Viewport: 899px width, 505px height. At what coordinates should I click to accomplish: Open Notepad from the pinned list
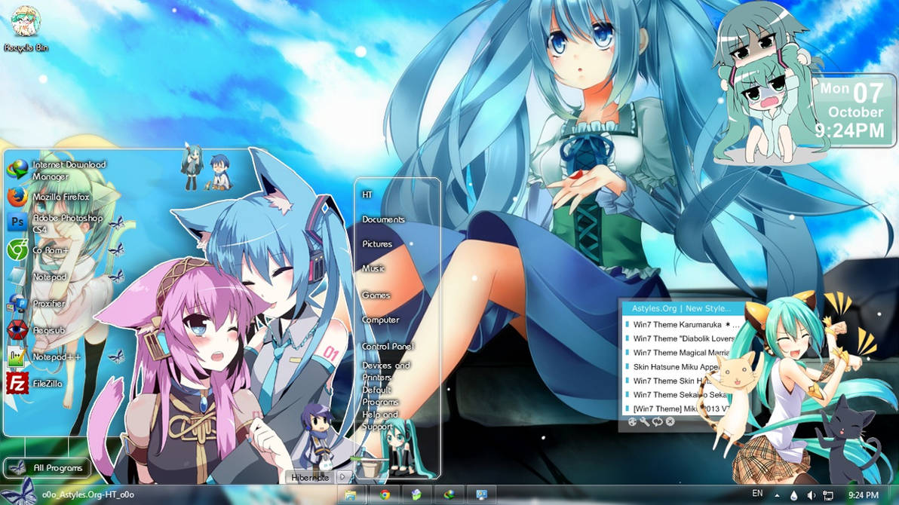click(37, 277)
